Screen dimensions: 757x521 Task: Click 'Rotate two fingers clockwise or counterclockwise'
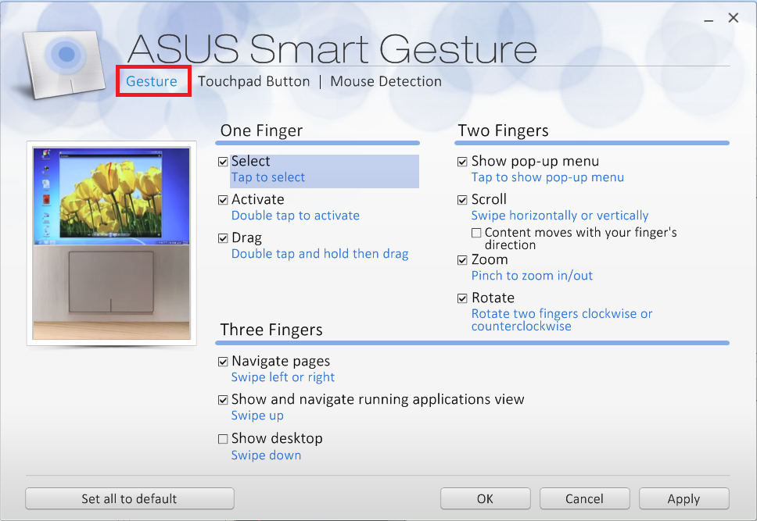pos(562,319)
